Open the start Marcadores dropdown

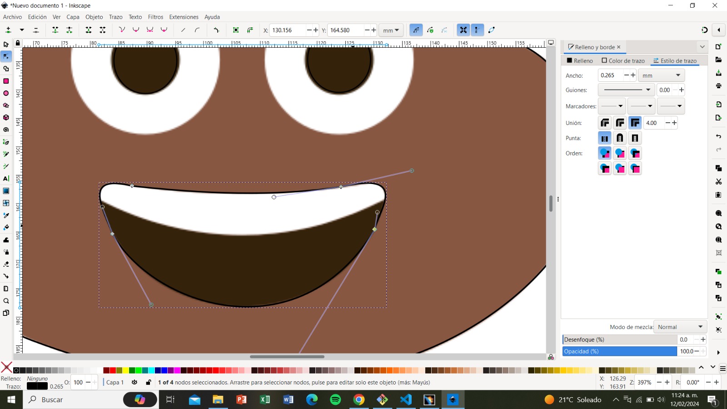point(612,106)
